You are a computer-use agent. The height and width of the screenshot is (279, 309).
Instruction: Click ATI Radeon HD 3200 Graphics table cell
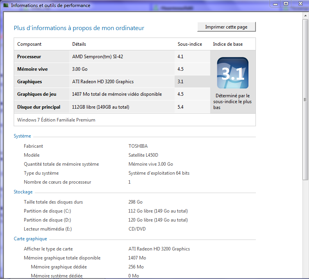[103, 82]
